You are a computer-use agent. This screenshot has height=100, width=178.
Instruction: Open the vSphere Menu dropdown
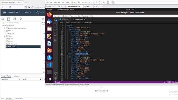point(28,12)
